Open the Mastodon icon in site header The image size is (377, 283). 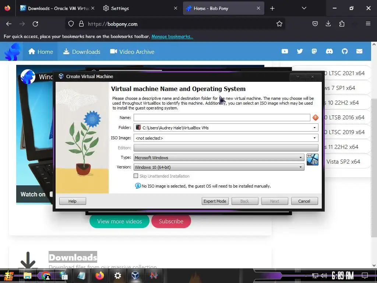click(x=314, y=51)
